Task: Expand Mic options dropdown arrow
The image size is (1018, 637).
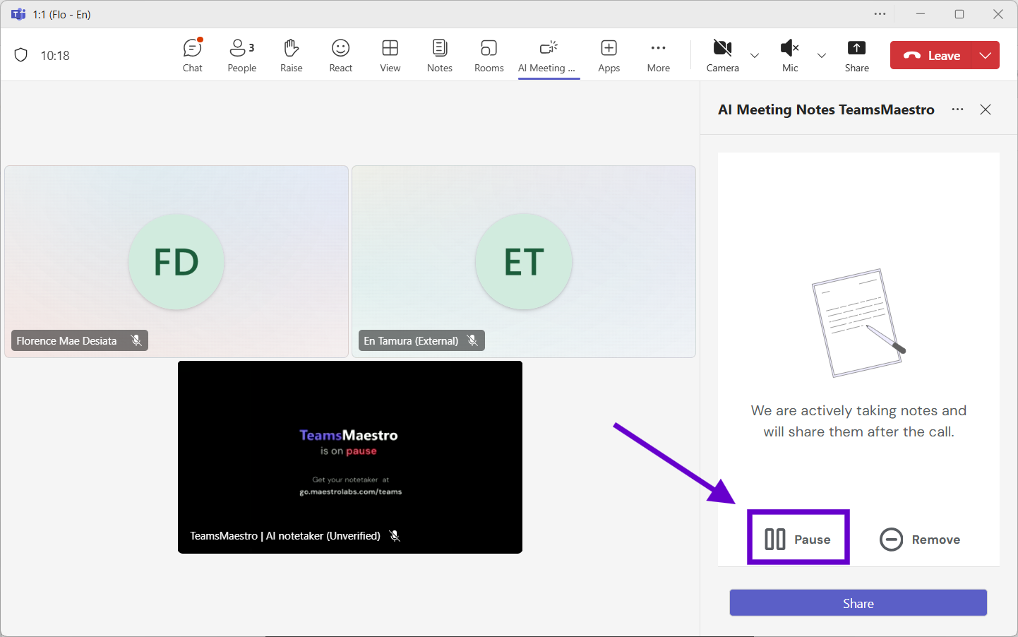Action: [822, 56]
